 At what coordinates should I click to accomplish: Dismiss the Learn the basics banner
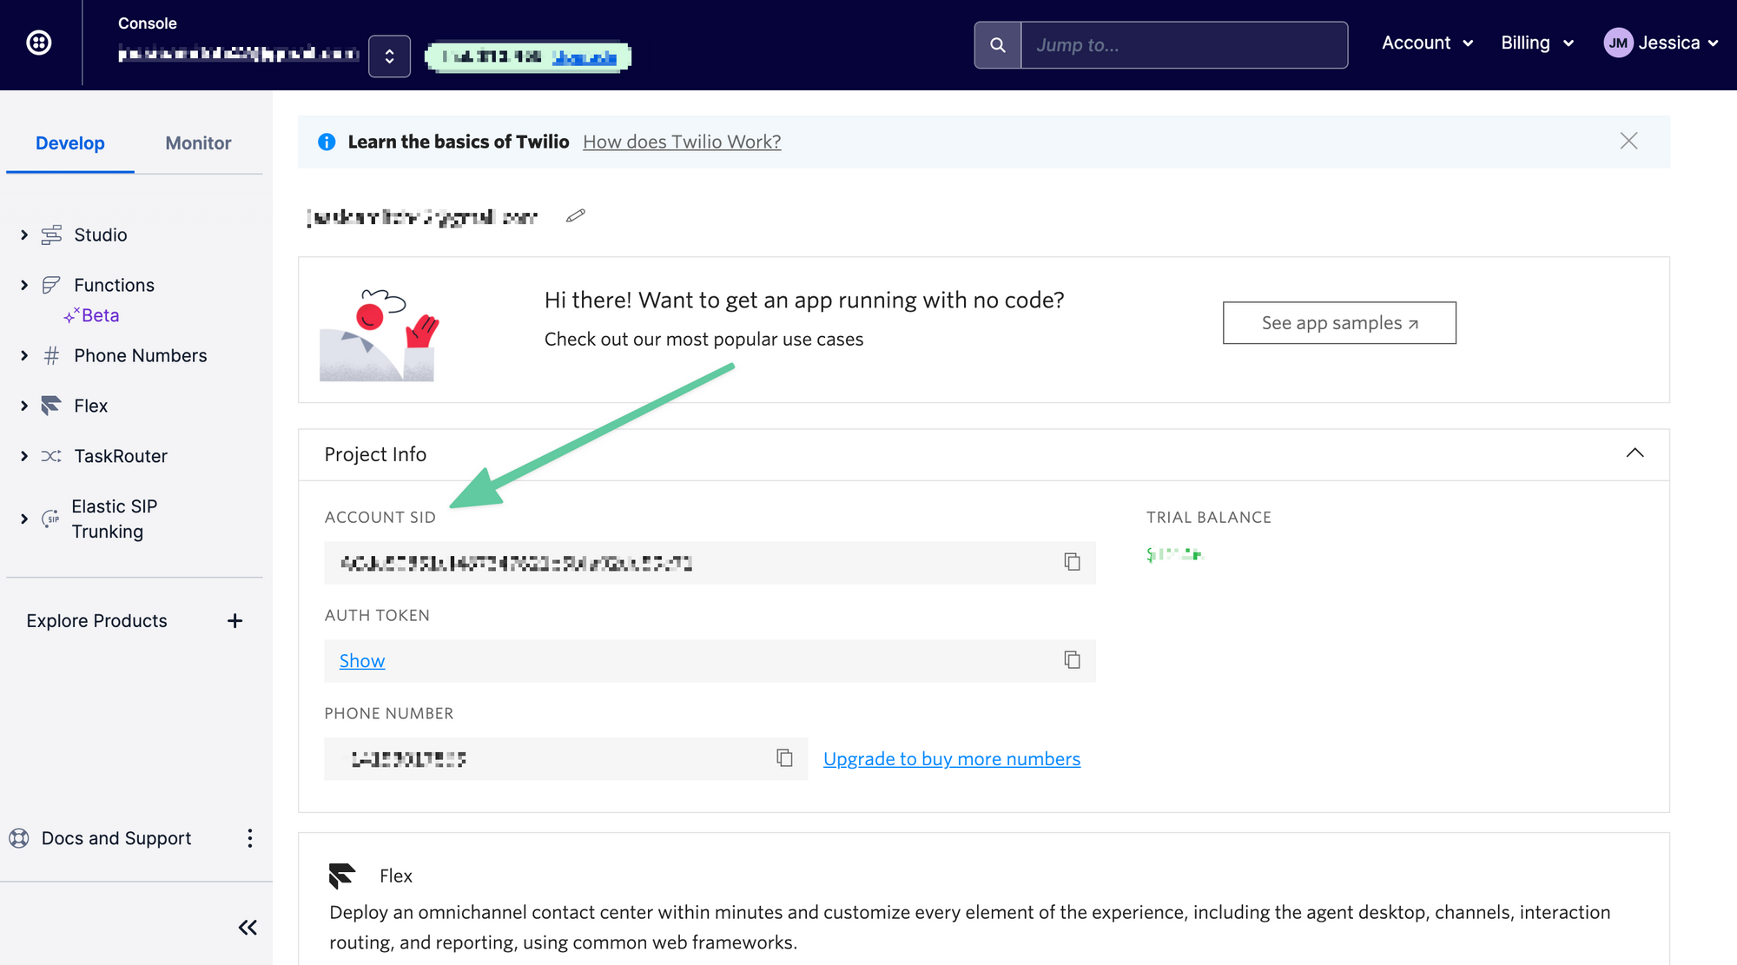pos(1628,141)
